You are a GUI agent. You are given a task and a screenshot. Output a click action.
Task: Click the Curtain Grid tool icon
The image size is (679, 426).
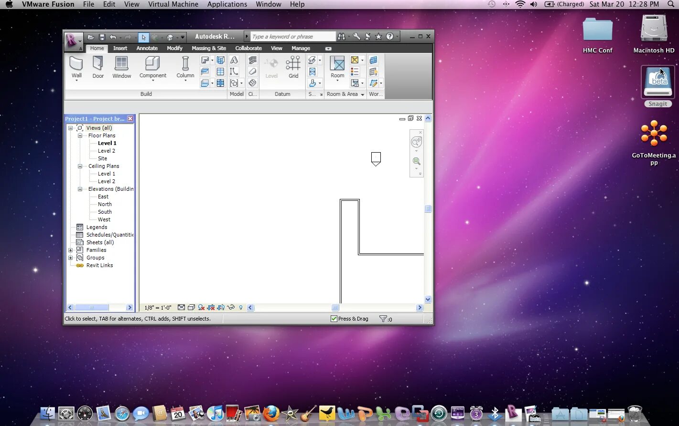tap(220, 72)
